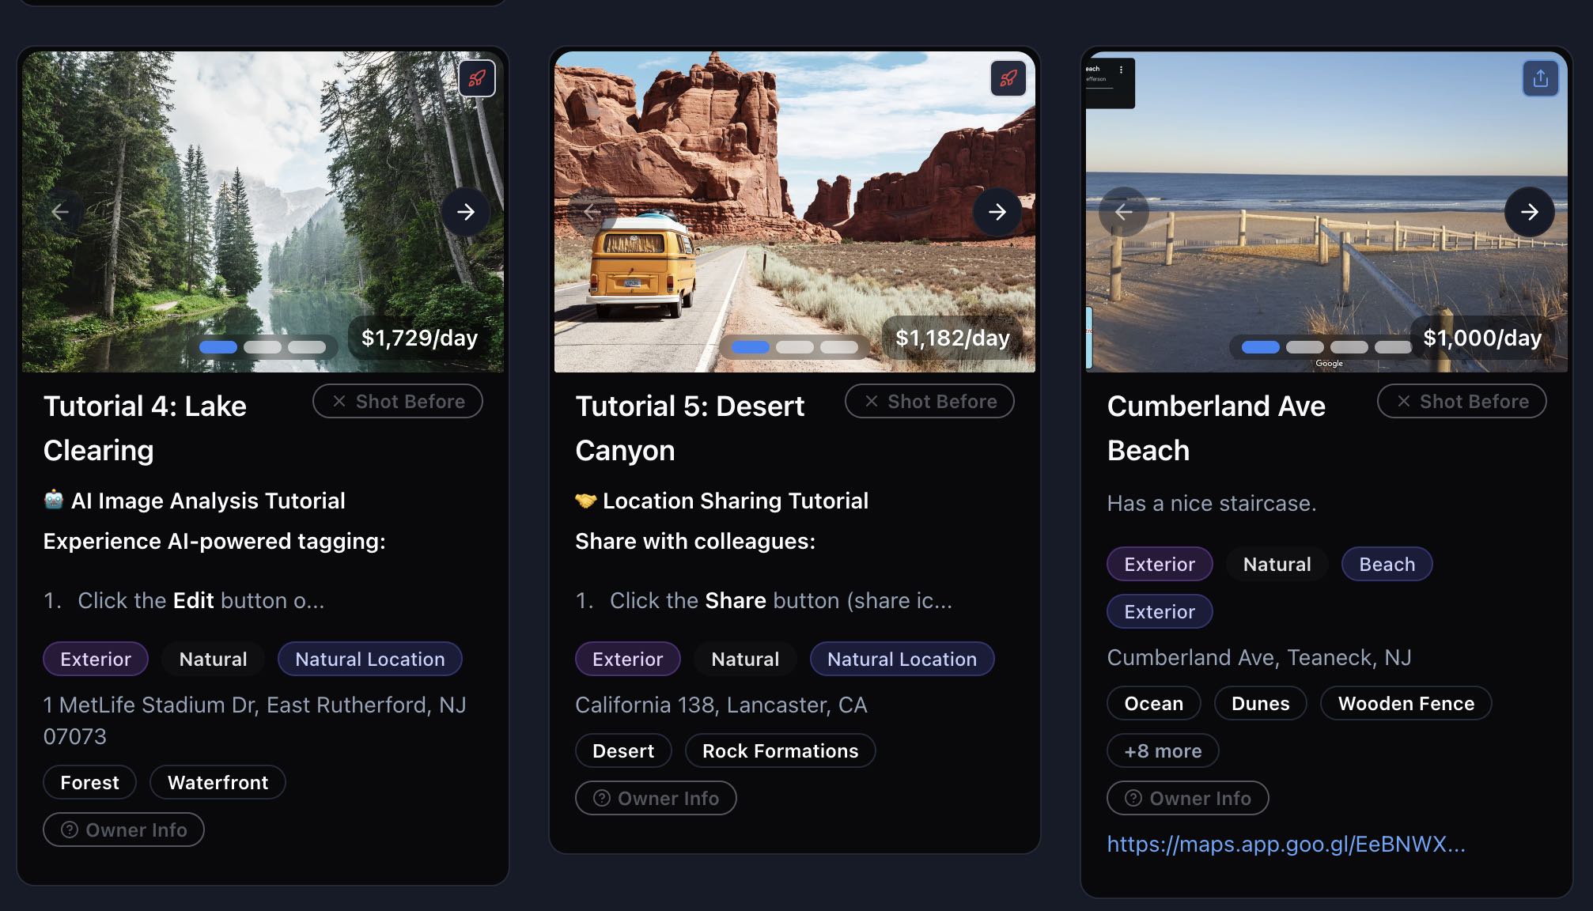Select third carousel dot on Desert Canyon image
Viewport: 1593px width, 911px height.
[839, 346]
